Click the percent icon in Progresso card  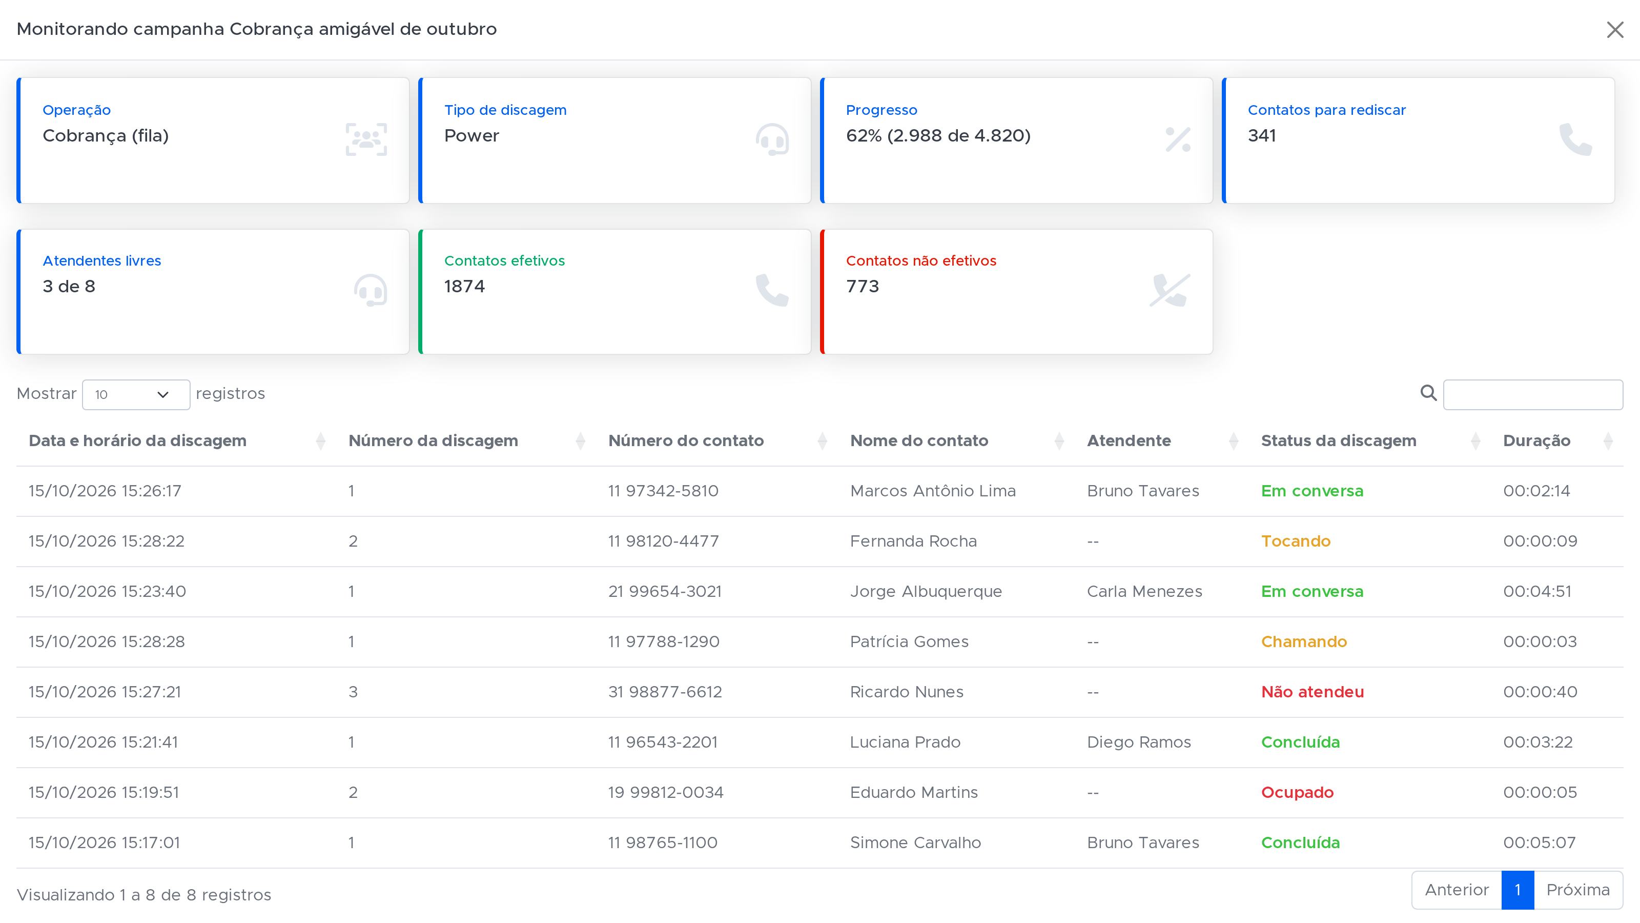pos(1178,139)
